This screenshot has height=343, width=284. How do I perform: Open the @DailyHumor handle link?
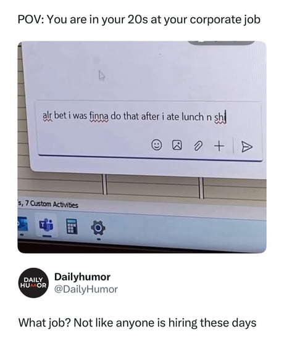pos(86,289)
